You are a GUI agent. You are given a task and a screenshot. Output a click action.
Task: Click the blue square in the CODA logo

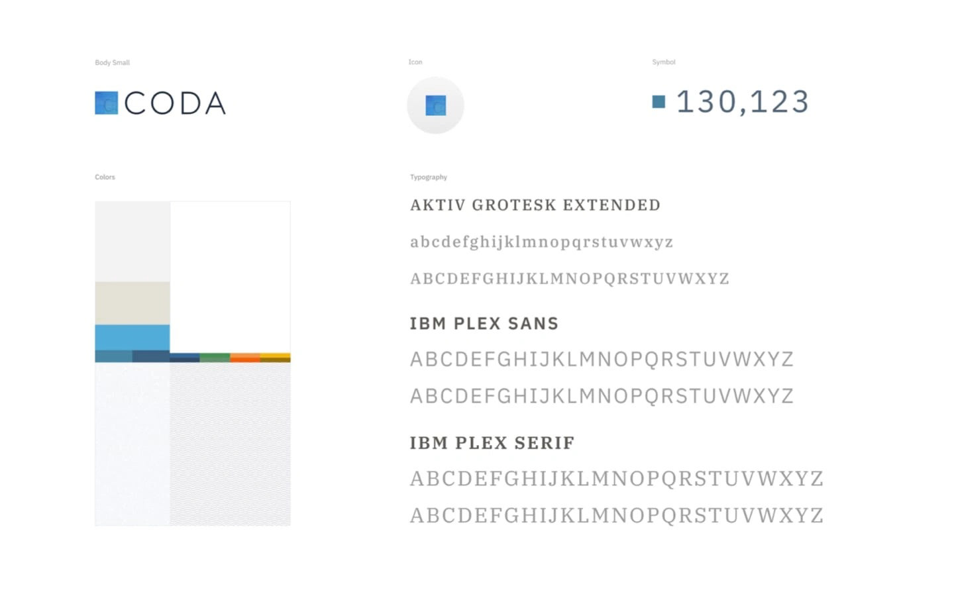pos(106,103)
